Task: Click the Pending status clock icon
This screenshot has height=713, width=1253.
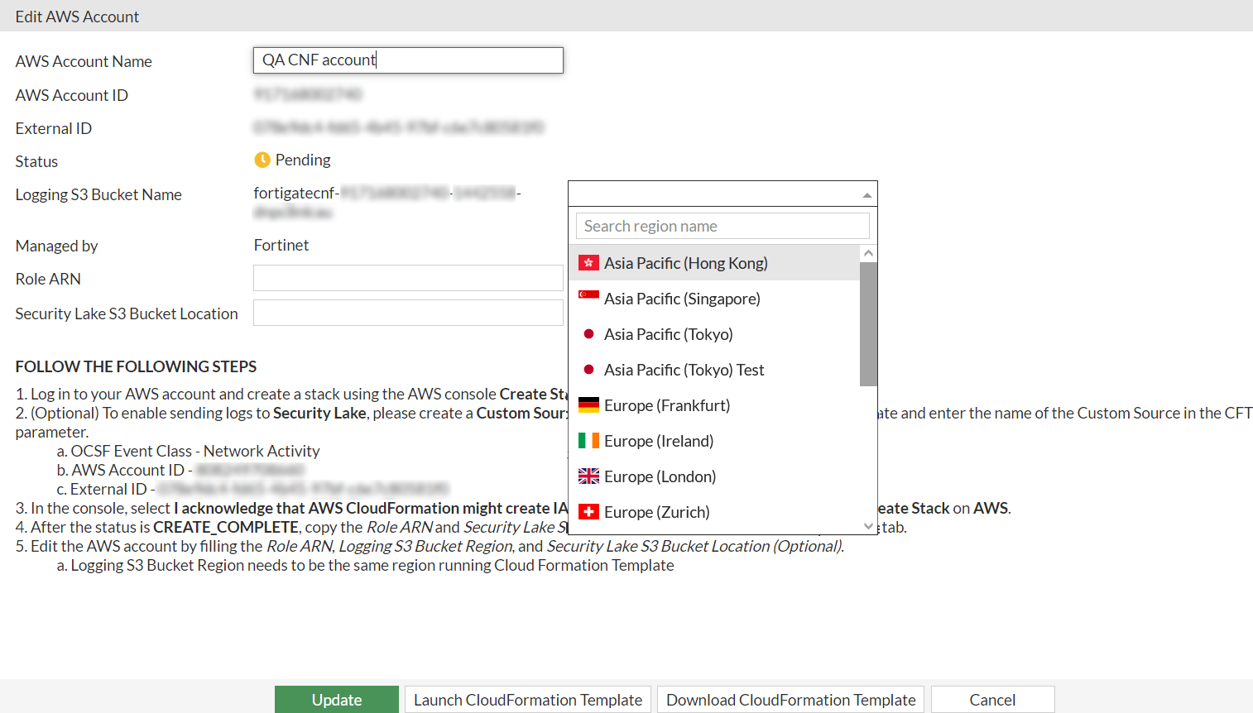Action: [x=261, y=159]
